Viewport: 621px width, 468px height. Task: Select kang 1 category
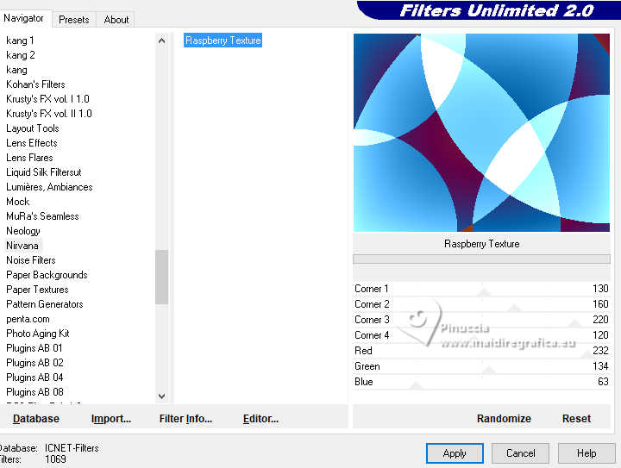click(x=20, y=41)
